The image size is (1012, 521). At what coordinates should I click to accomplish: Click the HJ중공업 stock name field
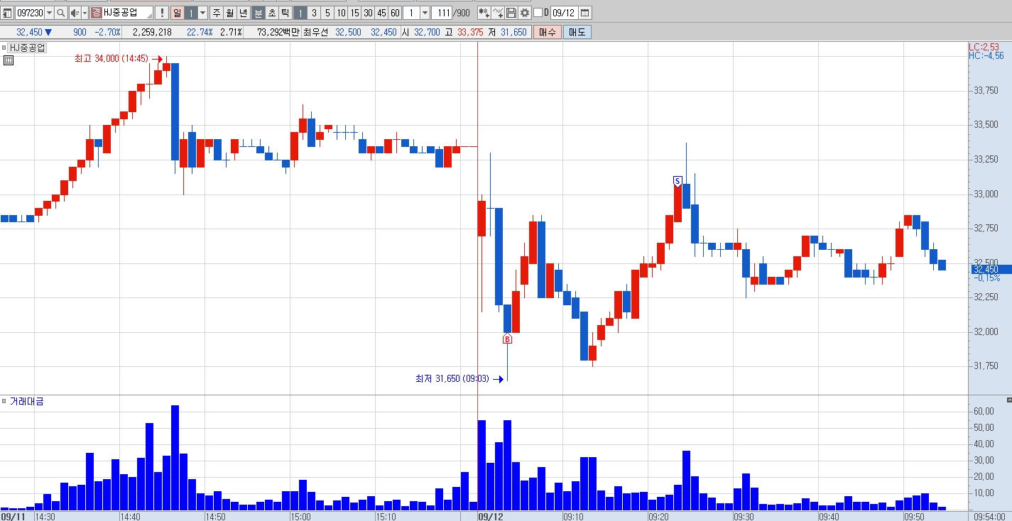pos(127,13)
